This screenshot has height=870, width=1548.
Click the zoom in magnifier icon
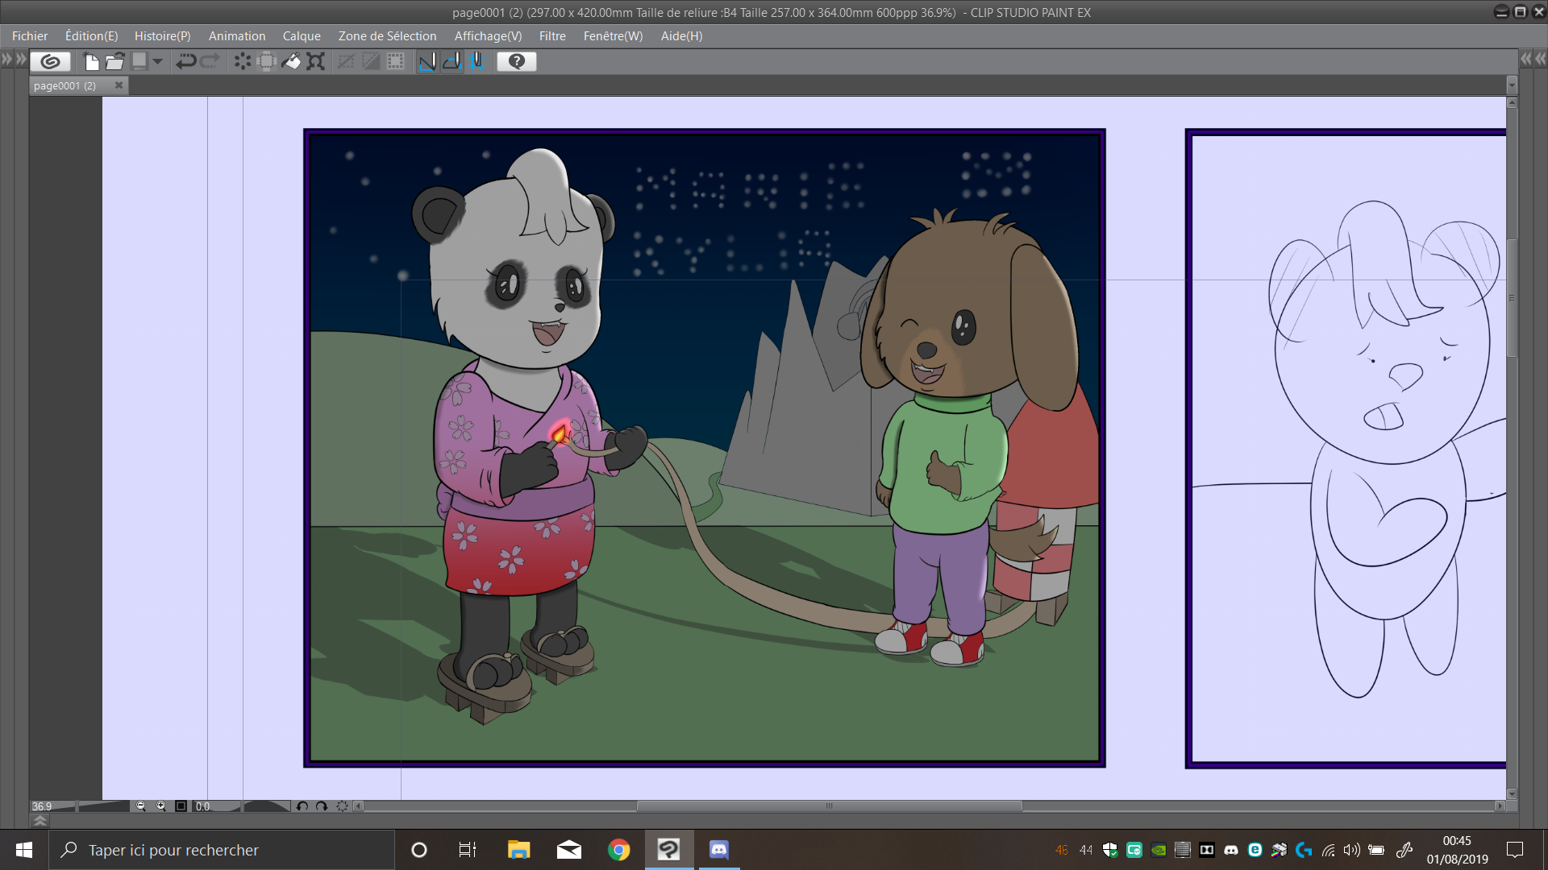click(161, 806)
